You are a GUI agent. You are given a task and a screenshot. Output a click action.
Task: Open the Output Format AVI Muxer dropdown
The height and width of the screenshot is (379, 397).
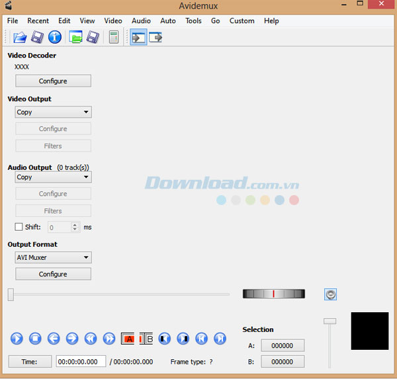pyautogui.click(x=53, y=257)
